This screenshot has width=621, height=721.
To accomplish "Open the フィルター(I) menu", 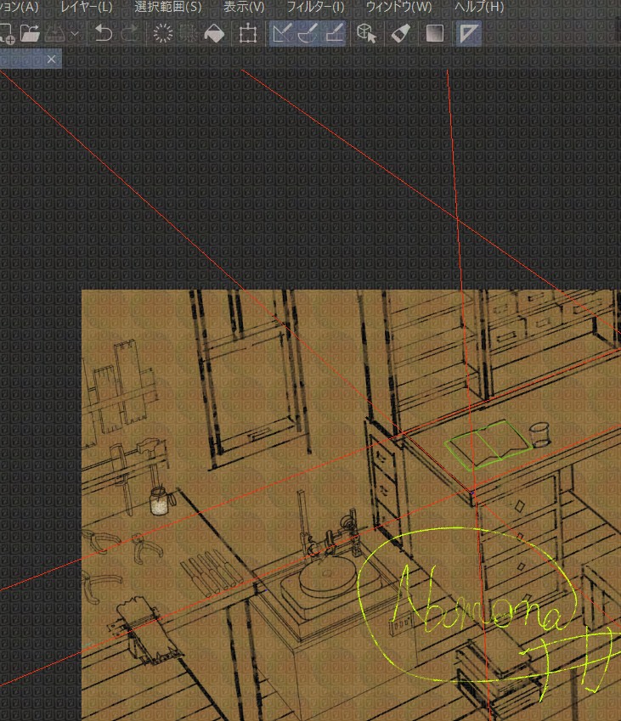I will coord(315,7).
